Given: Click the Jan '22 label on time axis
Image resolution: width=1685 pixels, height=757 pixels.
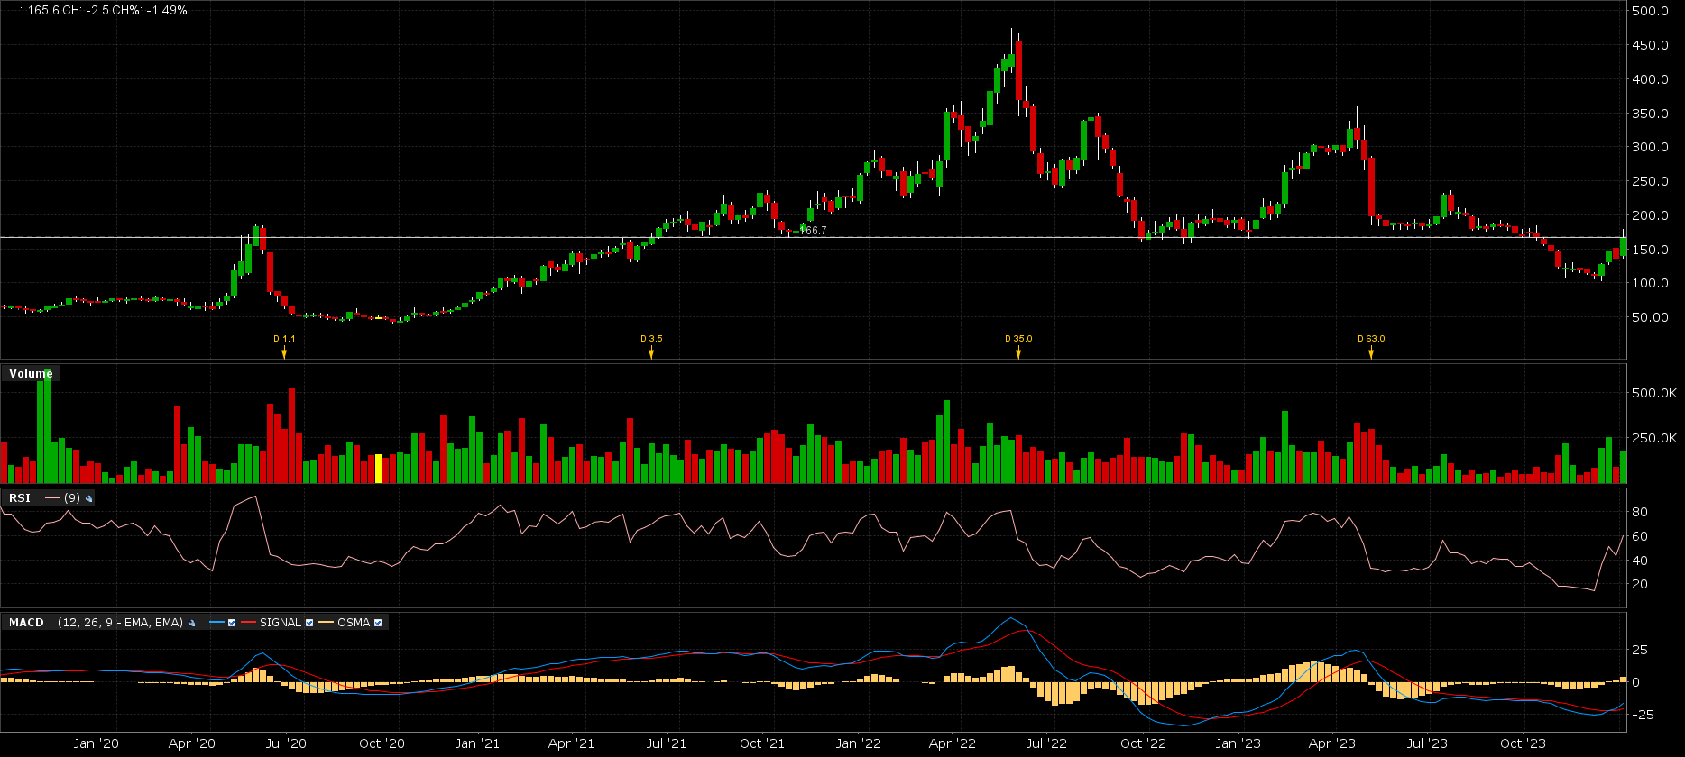Looking at the screenshot, I should point(858,743).
